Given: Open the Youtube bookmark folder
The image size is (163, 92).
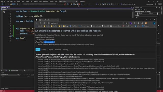Looking at the screenshot, I should click(47, 26).
